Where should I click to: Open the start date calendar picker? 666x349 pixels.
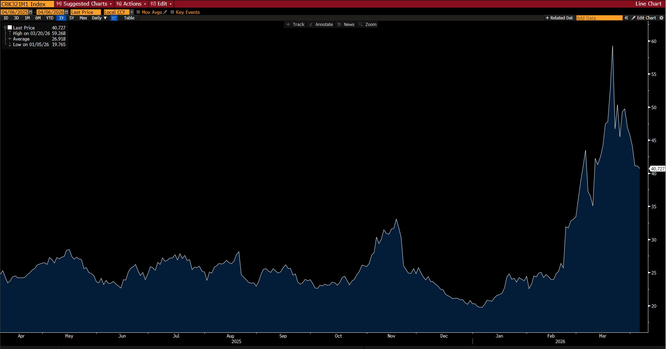31,12
